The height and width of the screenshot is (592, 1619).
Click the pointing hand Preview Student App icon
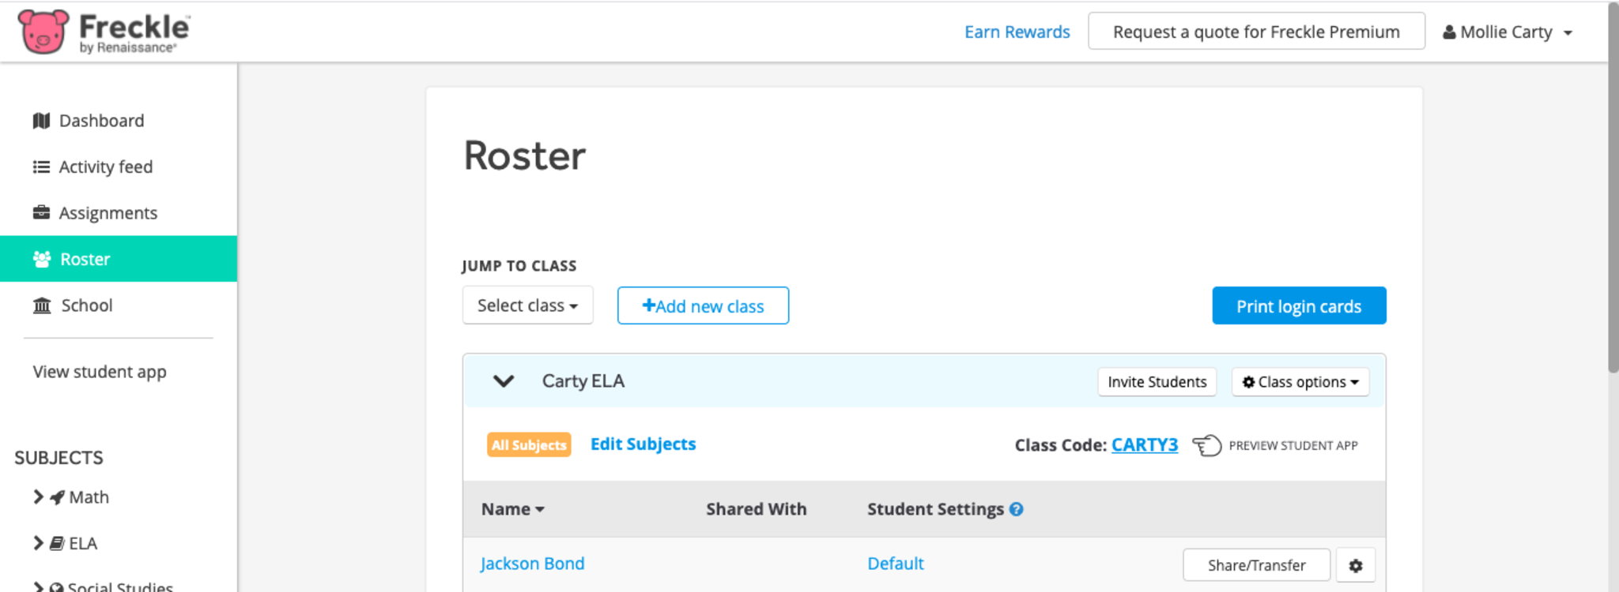[1206, 445]
